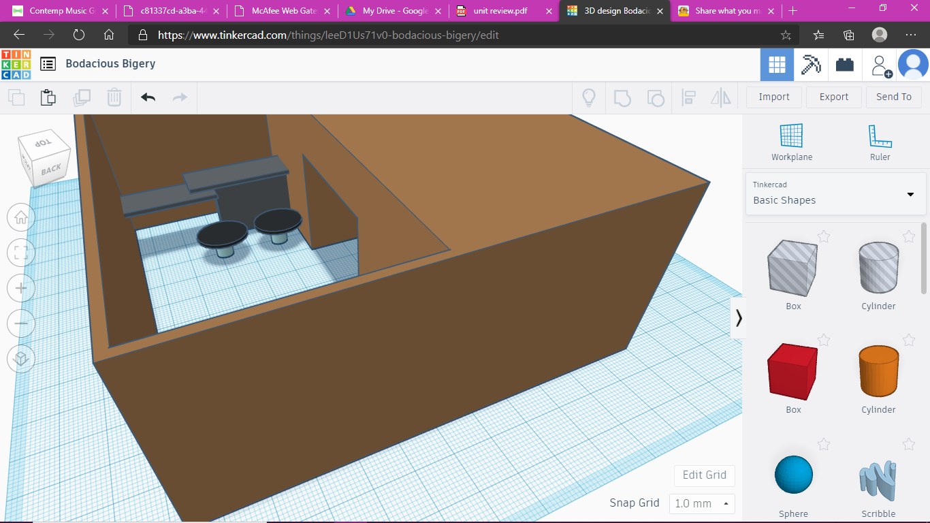
Task: Switch to Contemp Music browser tab
Action: coord(59,11)
